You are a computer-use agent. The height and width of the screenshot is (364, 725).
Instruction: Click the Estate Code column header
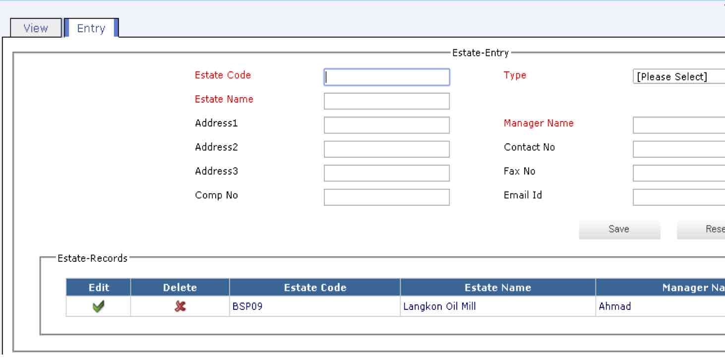tap(315, 288)
